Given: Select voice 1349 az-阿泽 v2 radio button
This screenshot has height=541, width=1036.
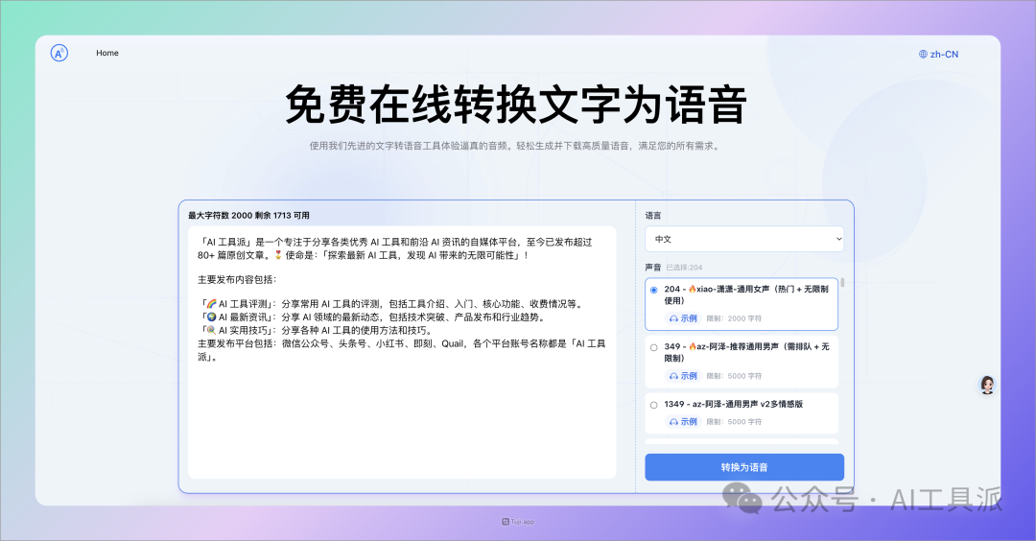Looking at the screenshot, I should (x=654, y=405).
